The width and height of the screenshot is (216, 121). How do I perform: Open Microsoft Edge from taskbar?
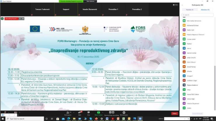point(69,119)
